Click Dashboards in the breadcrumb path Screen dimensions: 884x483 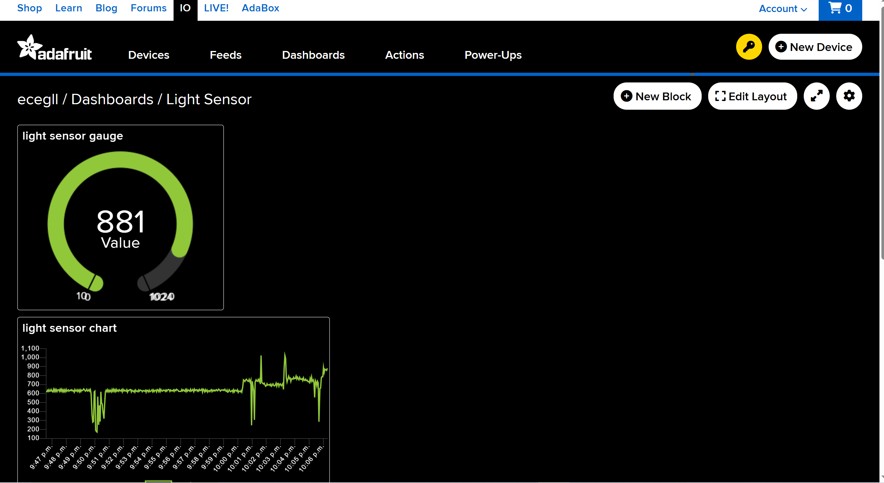[112, 99]
